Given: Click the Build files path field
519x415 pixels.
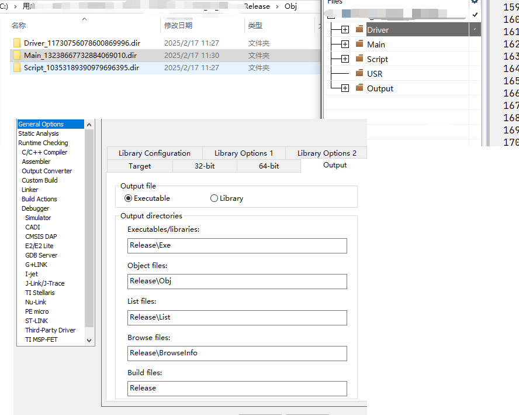Looking at the screenshot, I should click(237, 389).
